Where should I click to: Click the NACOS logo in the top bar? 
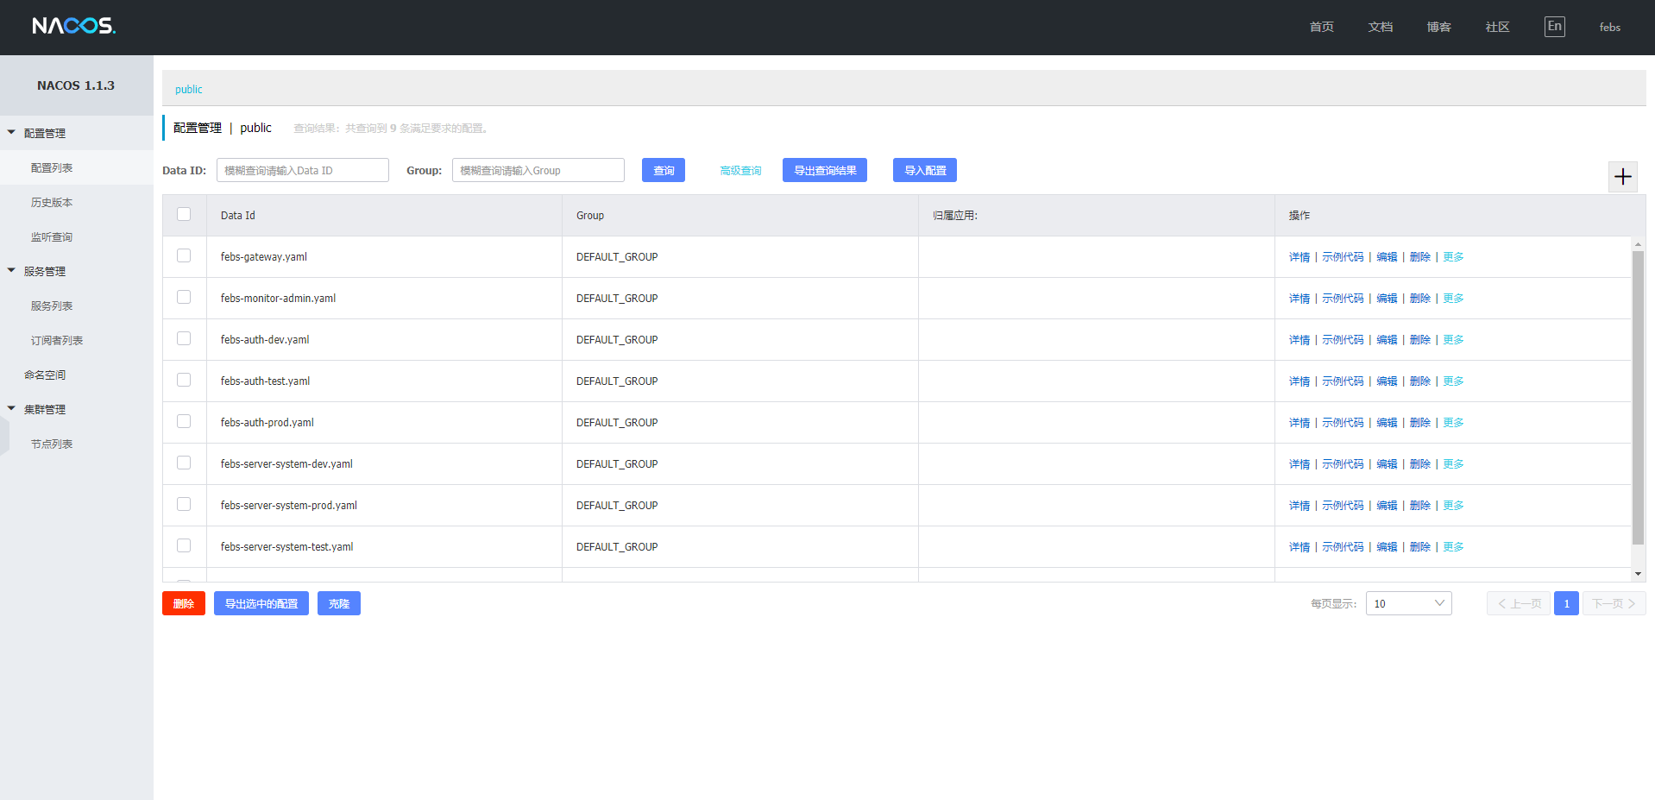[72, 25]
